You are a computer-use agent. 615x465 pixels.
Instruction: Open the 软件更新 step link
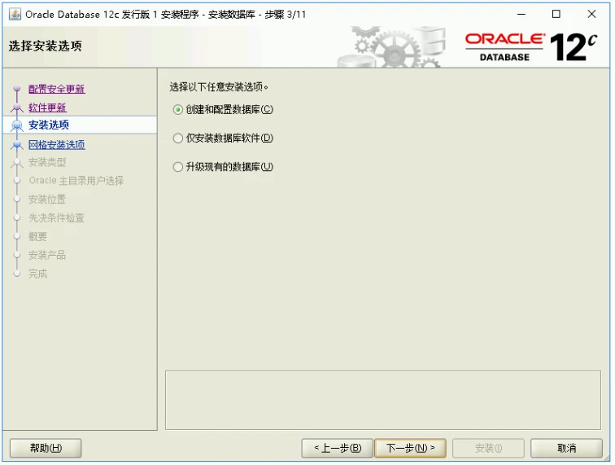pos(47,107)
